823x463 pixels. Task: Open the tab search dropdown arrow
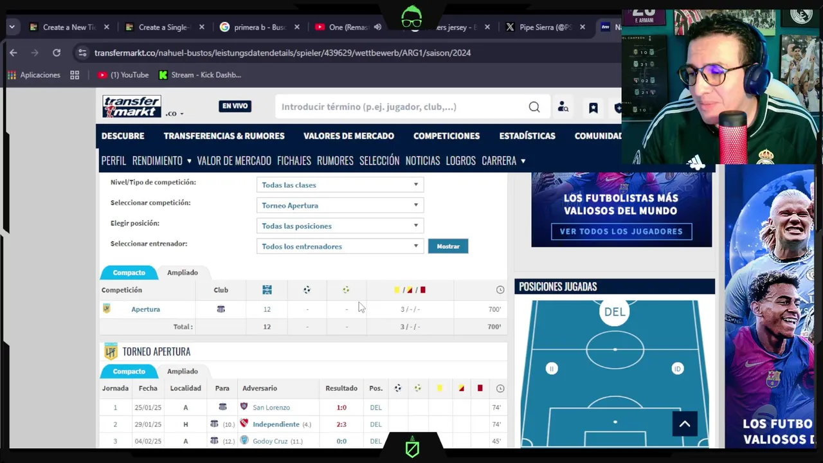coord(12,27)
